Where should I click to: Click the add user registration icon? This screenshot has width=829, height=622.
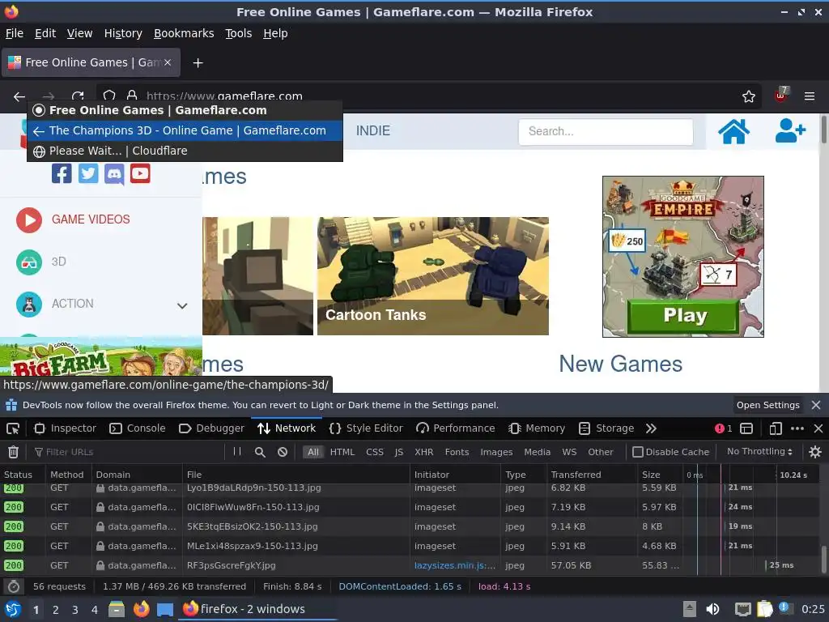point(790,131)
